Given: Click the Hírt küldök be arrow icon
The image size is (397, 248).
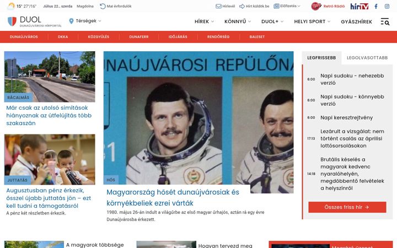Looking at the screenshot, I should tap(242, 6).
